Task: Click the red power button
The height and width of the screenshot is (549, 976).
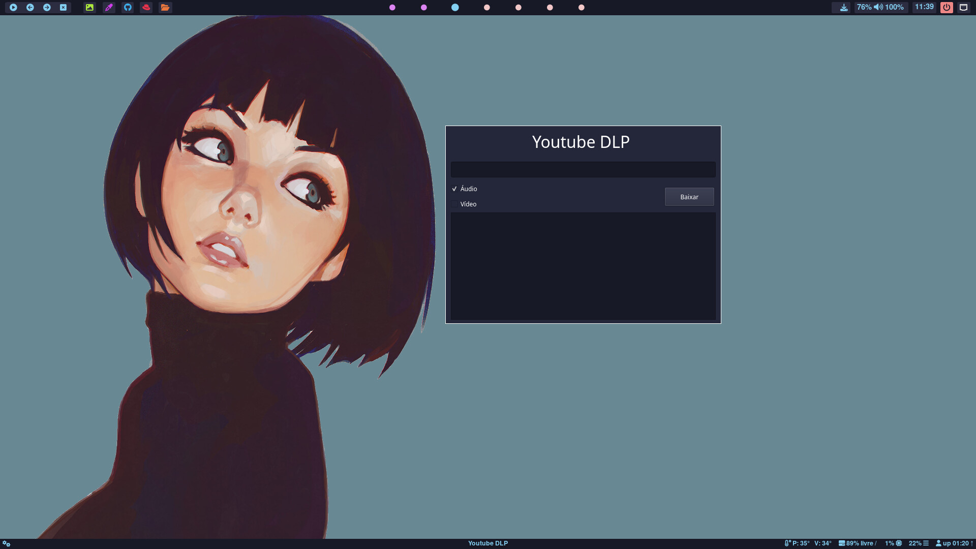Action: point(947,8)
